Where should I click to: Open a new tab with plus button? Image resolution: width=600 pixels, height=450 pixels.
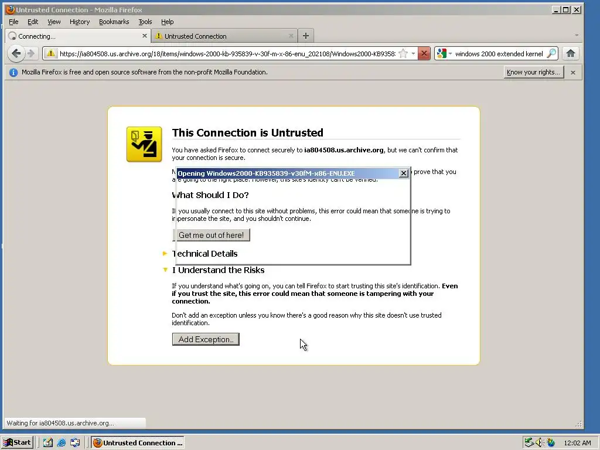(x=306, y=36)
